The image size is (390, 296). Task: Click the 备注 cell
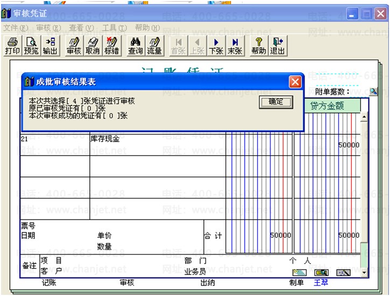coord(30,266)
